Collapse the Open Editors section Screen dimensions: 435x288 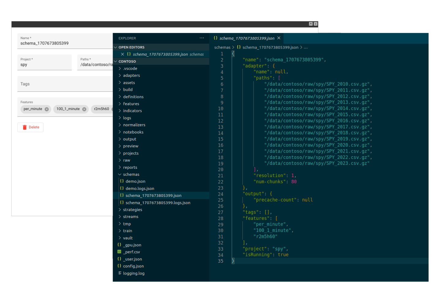[131, 47]
